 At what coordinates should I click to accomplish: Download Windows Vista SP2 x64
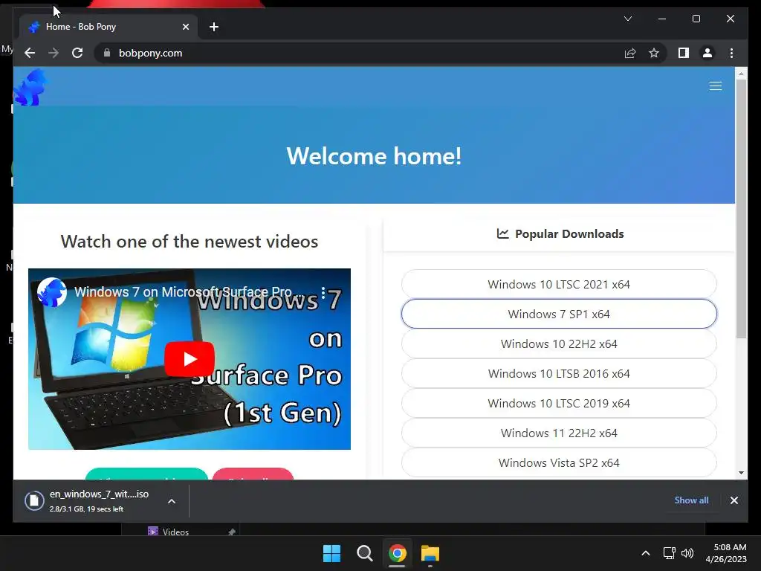click(x=559, y=462)
